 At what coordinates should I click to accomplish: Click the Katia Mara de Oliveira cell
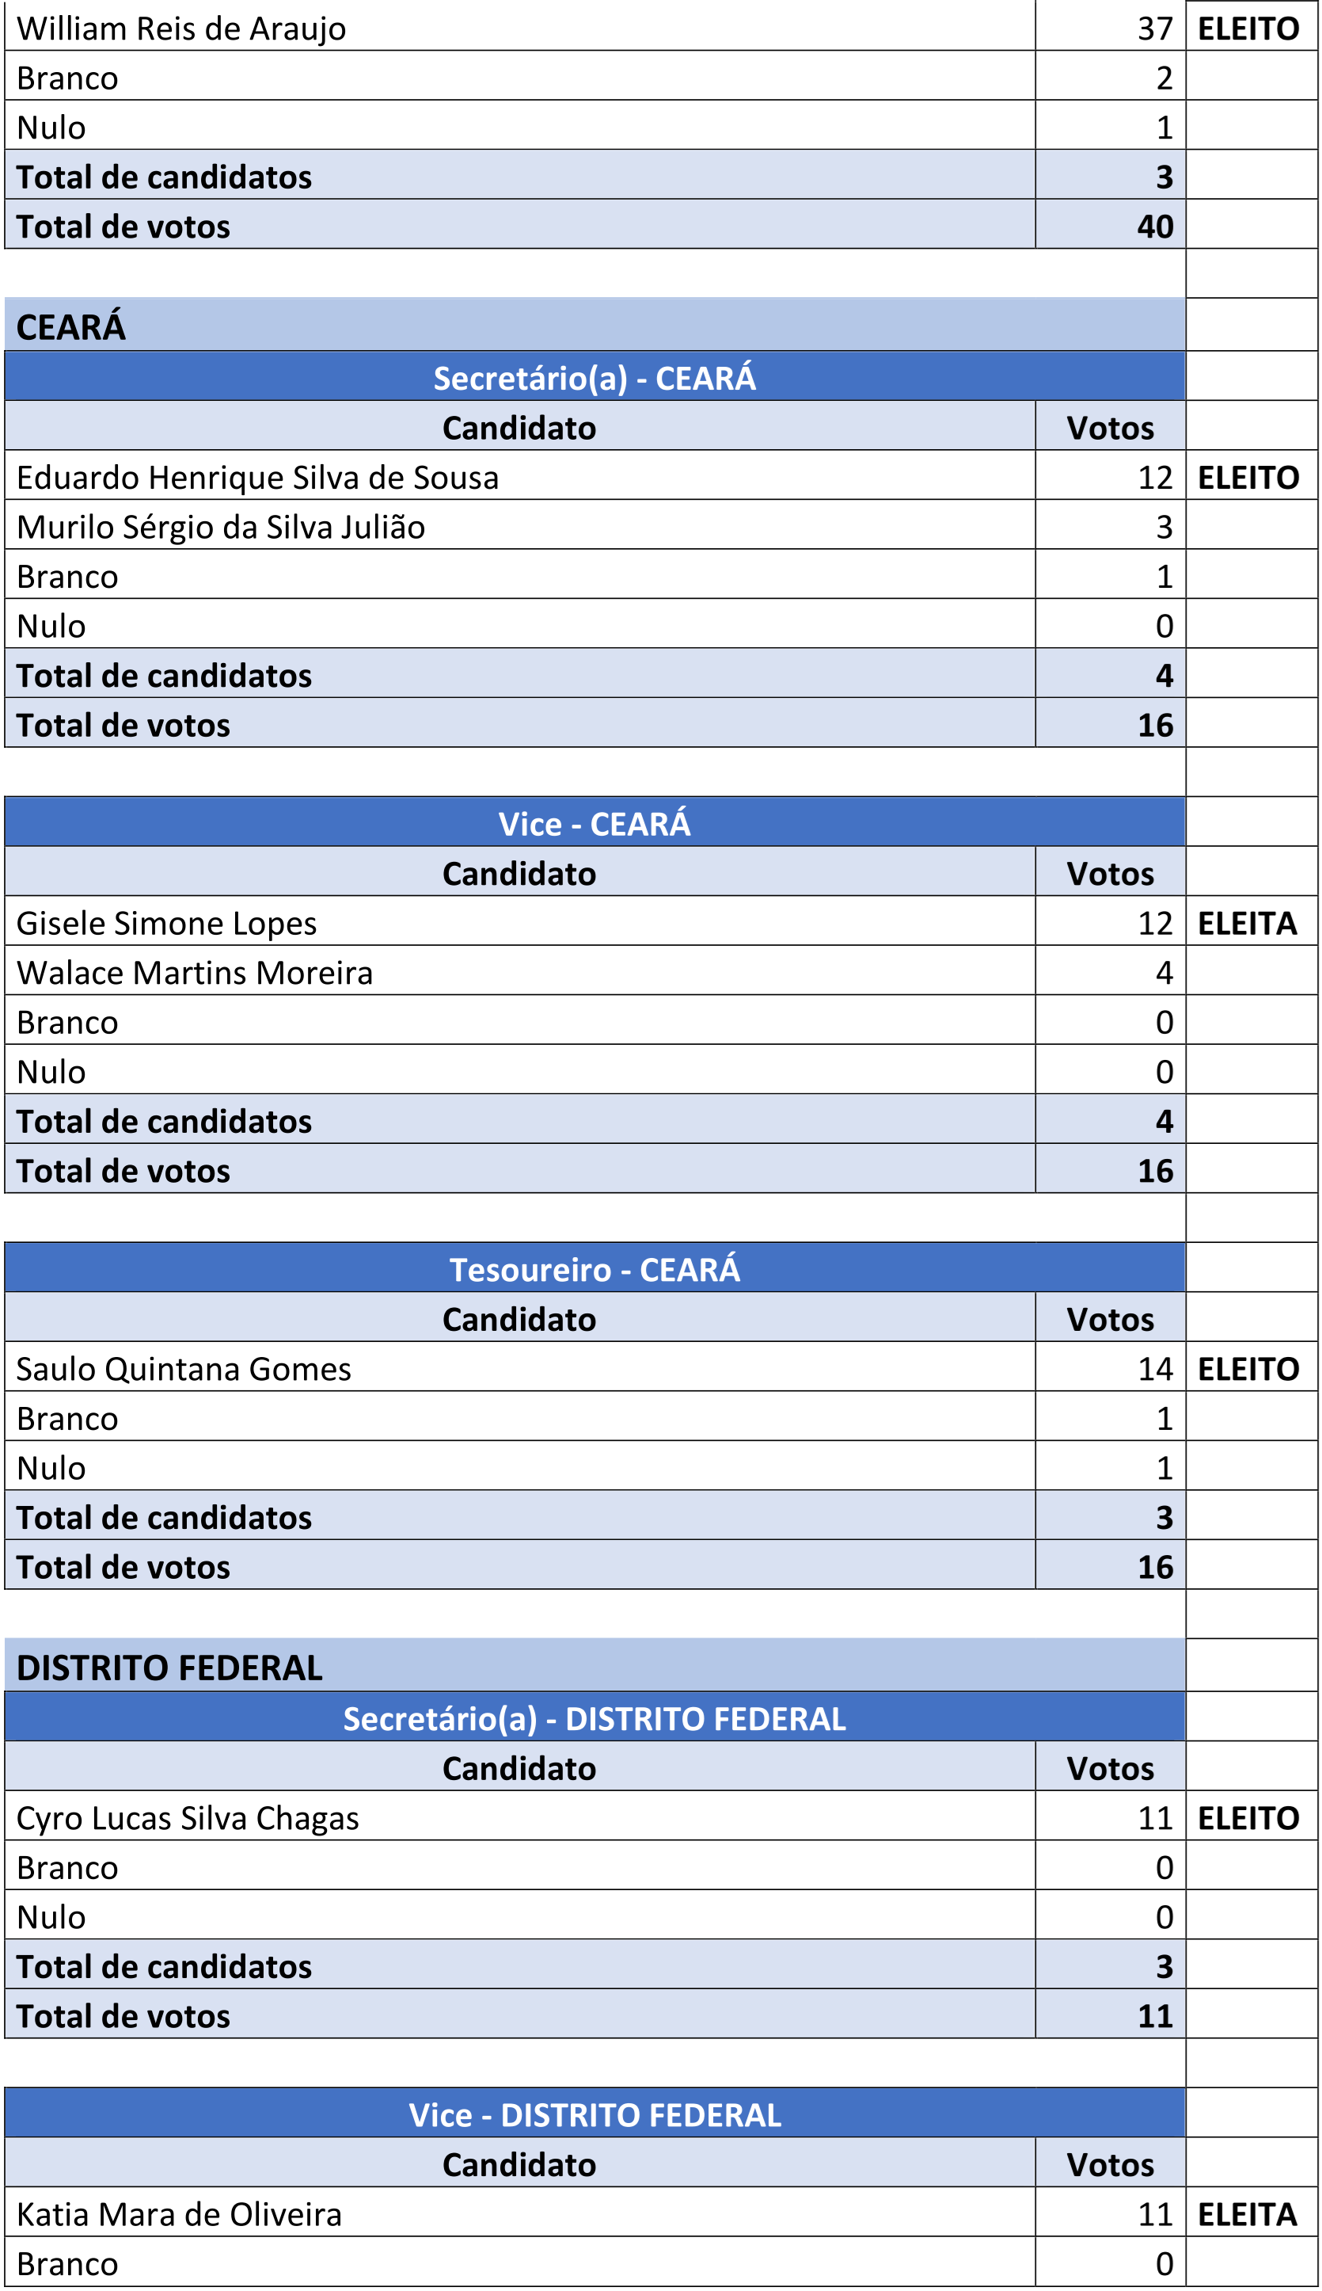180,2214
